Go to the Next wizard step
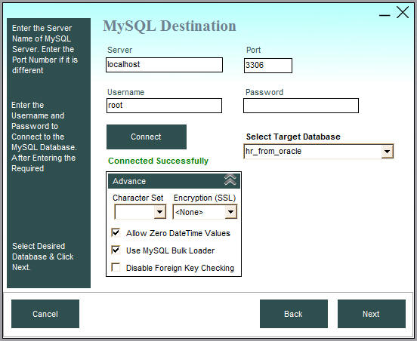Viewport: 417px width, 341px height. pyautogui.click(x=371, y=314)
